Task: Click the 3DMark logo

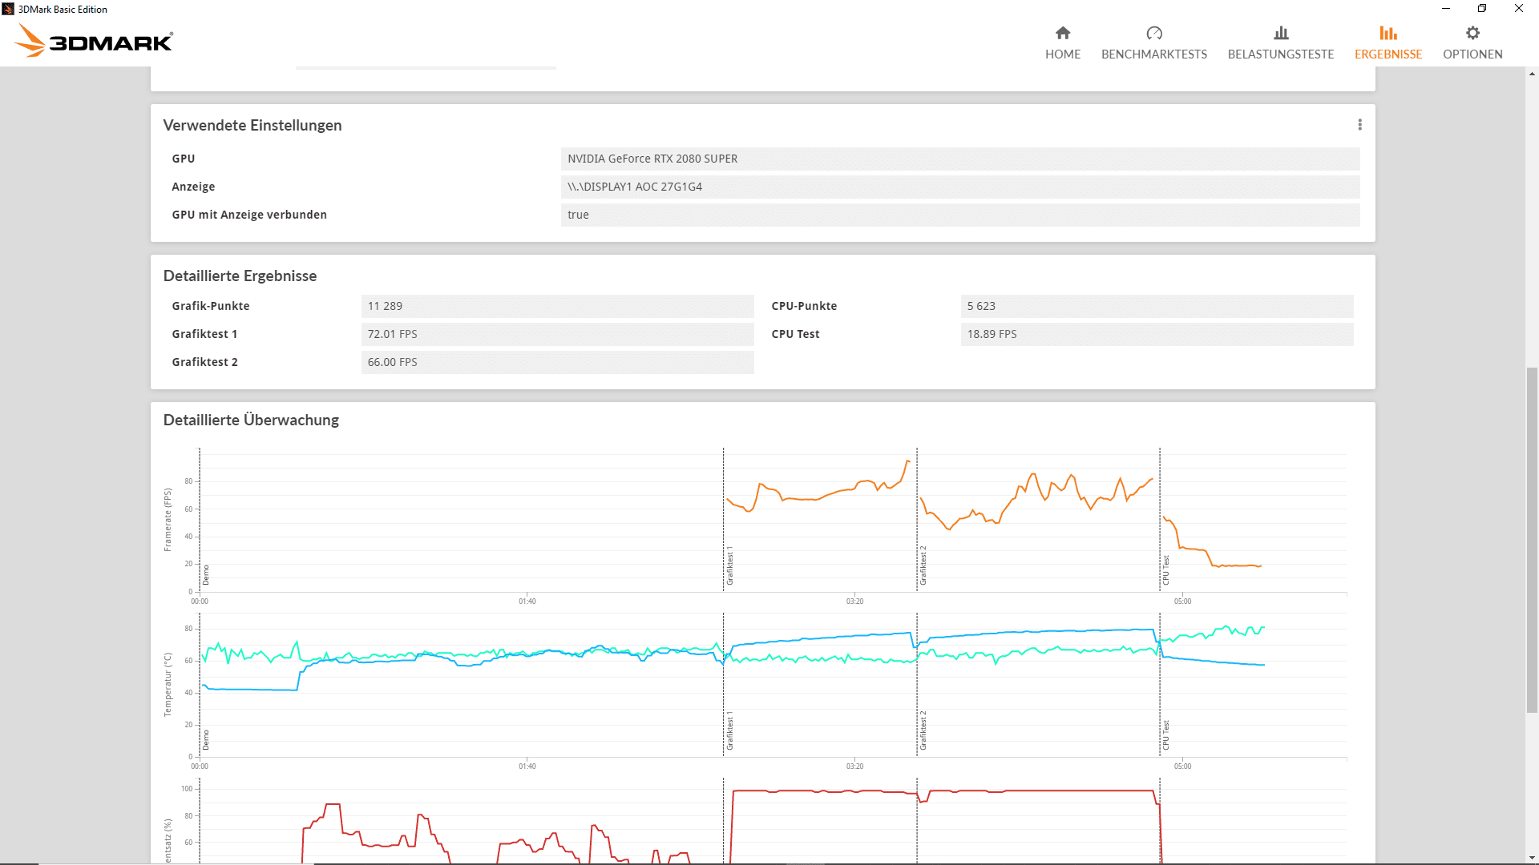Action: [x=94, y=40]
